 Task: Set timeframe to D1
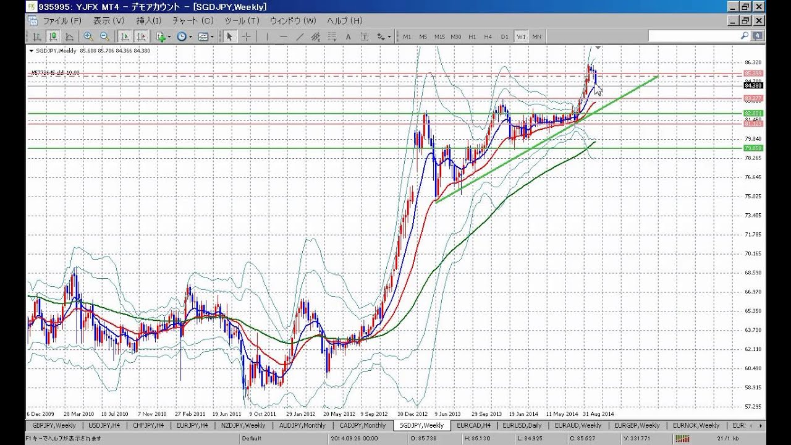(505, 36)
